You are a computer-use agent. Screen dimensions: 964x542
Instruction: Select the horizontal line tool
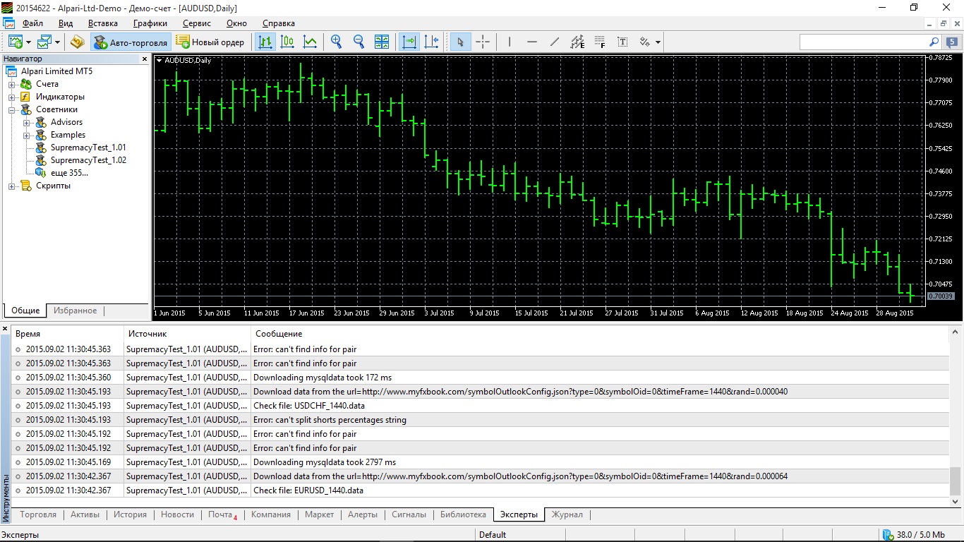coord(532,42)
